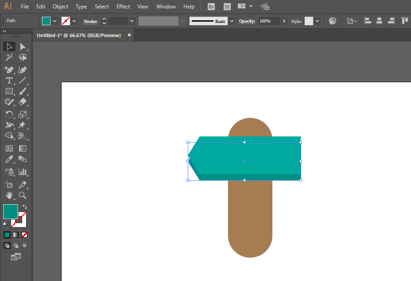Choose the Hand tool

click(9, 195)
